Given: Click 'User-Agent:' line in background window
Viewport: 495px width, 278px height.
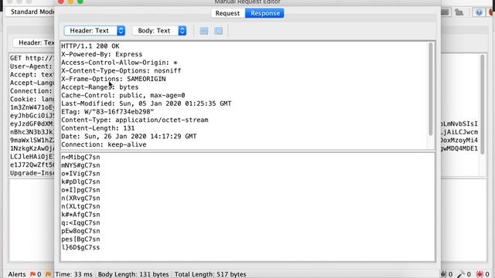Looking at the screenshot, I should [x=31, y=66].
